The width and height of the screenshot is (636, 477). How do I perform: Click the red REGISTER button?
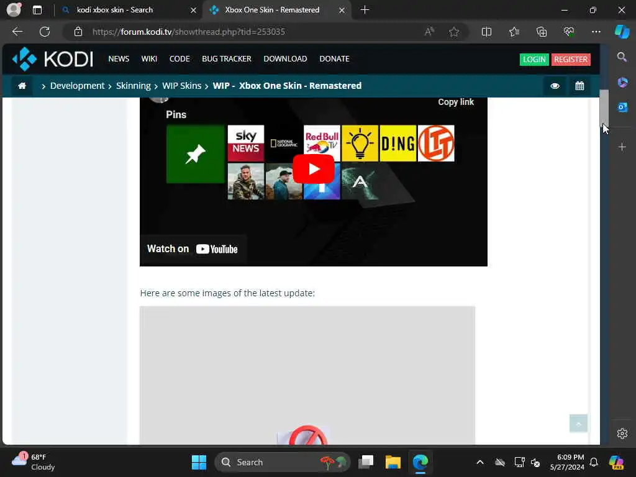click(x=571, y=59)
